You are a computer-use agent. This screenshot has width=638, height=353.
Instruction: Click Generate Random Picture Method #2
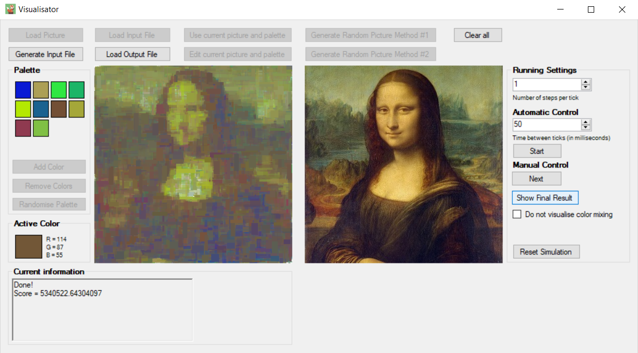click(370, 54)
